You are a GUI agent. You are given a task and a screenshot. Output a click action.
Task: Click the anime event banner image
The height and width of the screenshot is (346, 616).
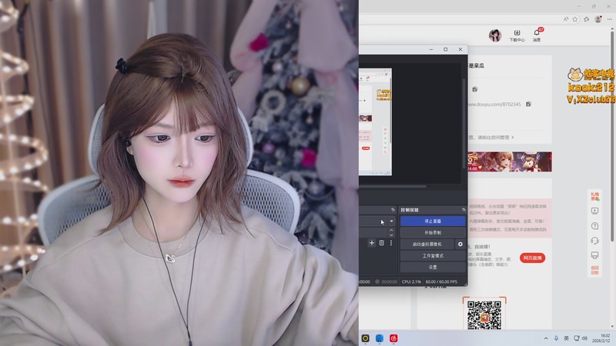point(510,161)
